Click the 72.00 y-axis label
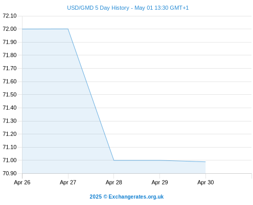The width and height of the screenshot is (253, 205). (10, 29)
